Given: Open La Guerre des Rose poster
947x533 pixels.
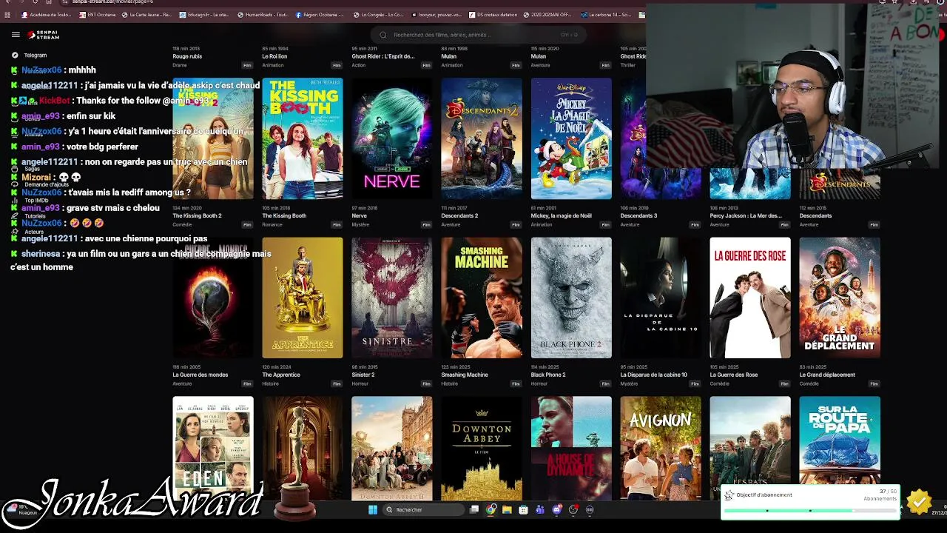Looking at the screenshot, I should [x=750, y=298].
